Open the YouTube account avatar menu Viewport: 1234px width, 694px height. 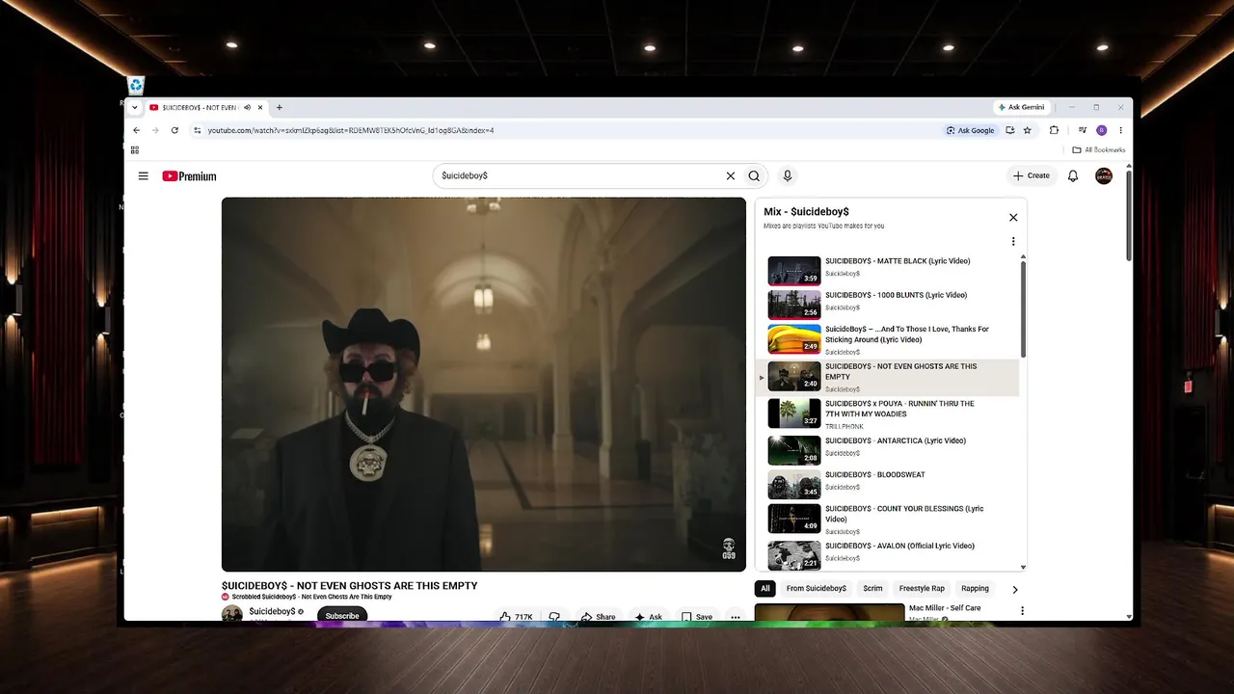point(1104,175)
